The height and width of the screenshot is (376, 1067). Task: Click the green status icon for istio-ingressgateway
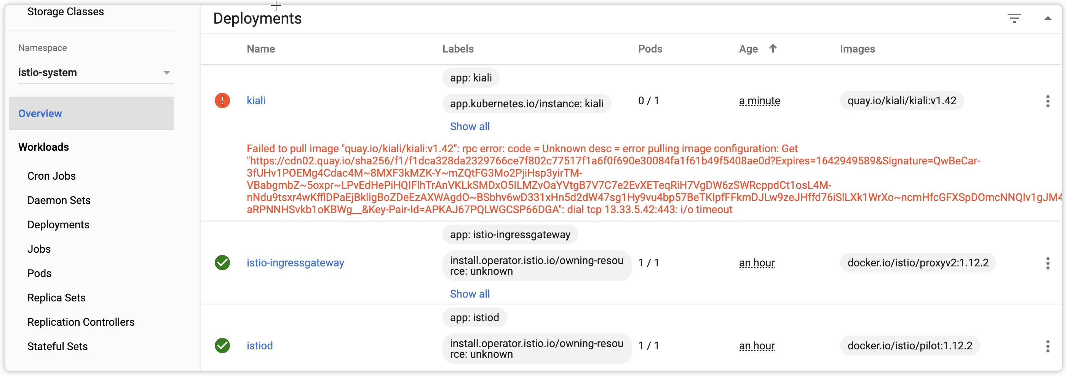click(x=222, y=263)
